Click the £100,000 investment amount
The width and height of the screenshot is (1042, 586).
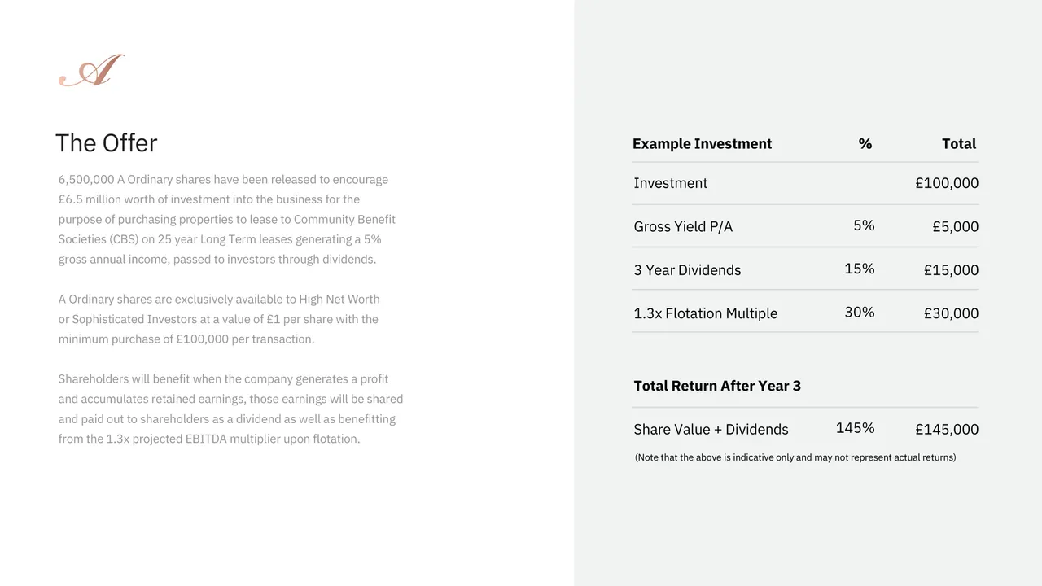tap(946, 183)
